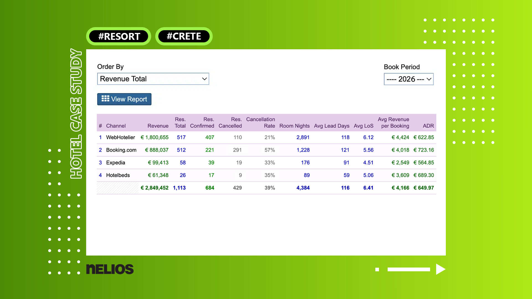The width and height of the screenshot is (532, 299).
Task: Click the Channel column header
Action: (116, 126)
